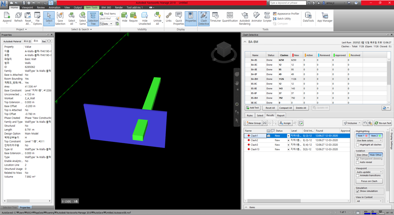
Task: Switch to Selection Tree bottom tab
Action: click(9, 207)
